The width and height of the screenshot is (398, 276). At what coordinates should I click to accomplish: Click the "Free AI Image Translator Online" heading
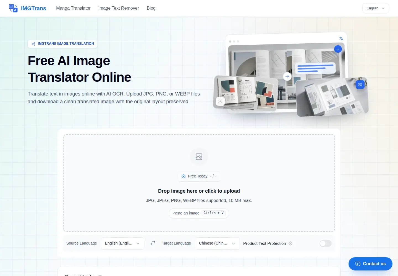(x=80, y=69)
